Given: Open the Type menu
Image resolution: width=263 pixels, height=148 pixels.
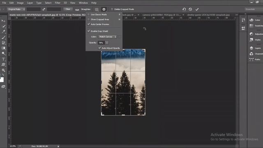Looking at the screenshot, I should [39, 3].
